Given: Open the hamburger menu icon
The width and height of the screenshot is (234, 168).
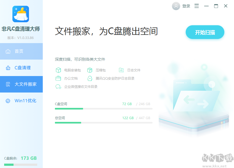Looking at the screenshot, I should pyautogui.click(x=196, y=6).
